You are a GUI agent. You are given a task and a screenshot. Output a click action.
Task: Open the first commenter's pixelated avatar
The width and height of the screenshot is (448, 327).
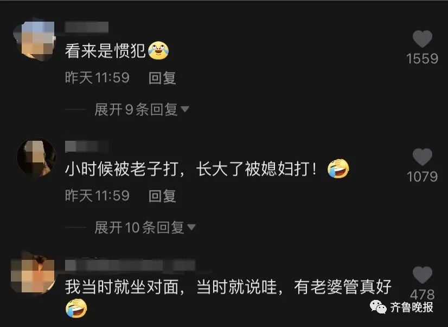click(34, 39)
